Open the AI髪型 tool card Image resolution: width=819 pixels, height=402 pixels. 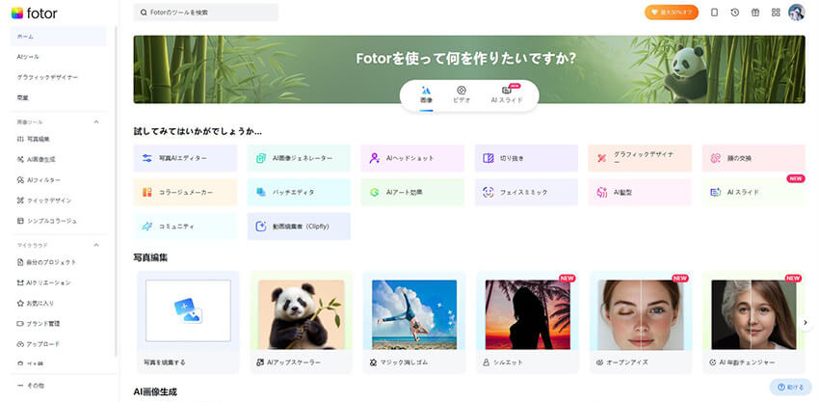pos(640,193)
